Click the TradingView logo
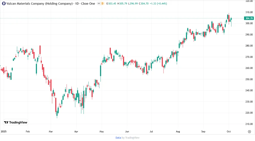 click(x=16, y=122)
